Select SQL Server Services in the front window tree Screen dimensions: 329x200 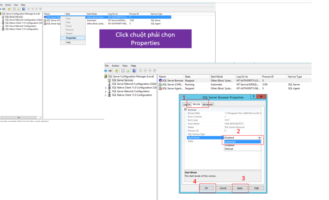pos(122,80)
